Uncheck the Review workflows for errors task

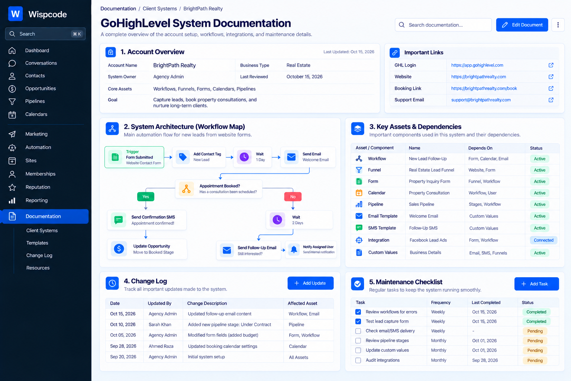(358, 312)
